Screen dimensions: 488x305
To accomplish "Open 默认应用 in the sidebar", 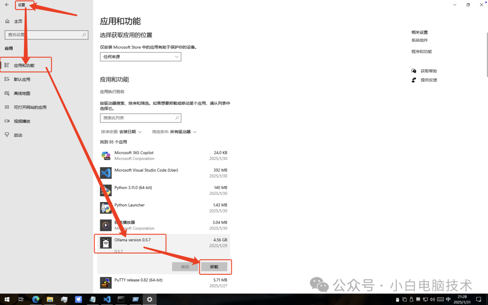I will point(22,80).
